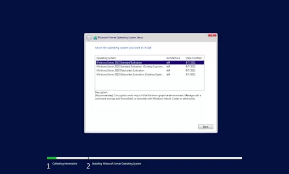Click the heading 'Select the operating system you want to install'
Image resolution: width=289 pixels, height=174 pixels.
click(x=123, y=48)
